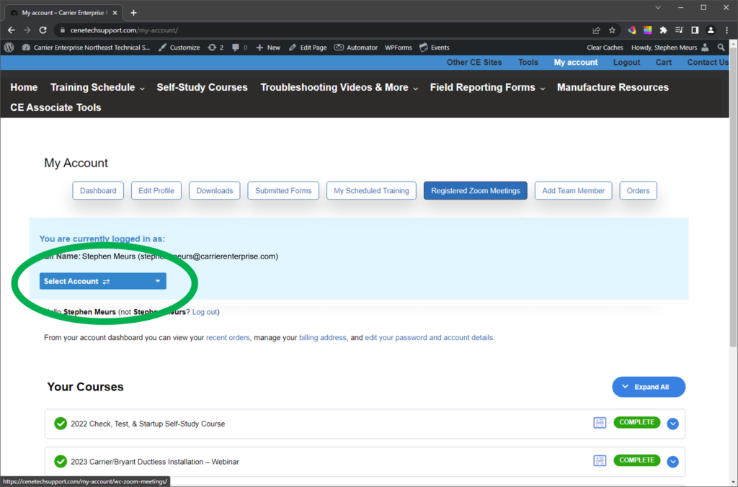This screenshot has width=738, height=487.
Task: Open the course details icon for 2023 Carrier/Bryant Ductless
Action: [x=600, y=460]
